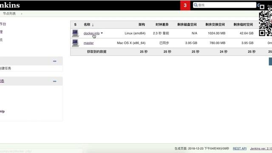Click the 'N/A' disk space cell
272x153 pixels.
[x=195, y=33]
